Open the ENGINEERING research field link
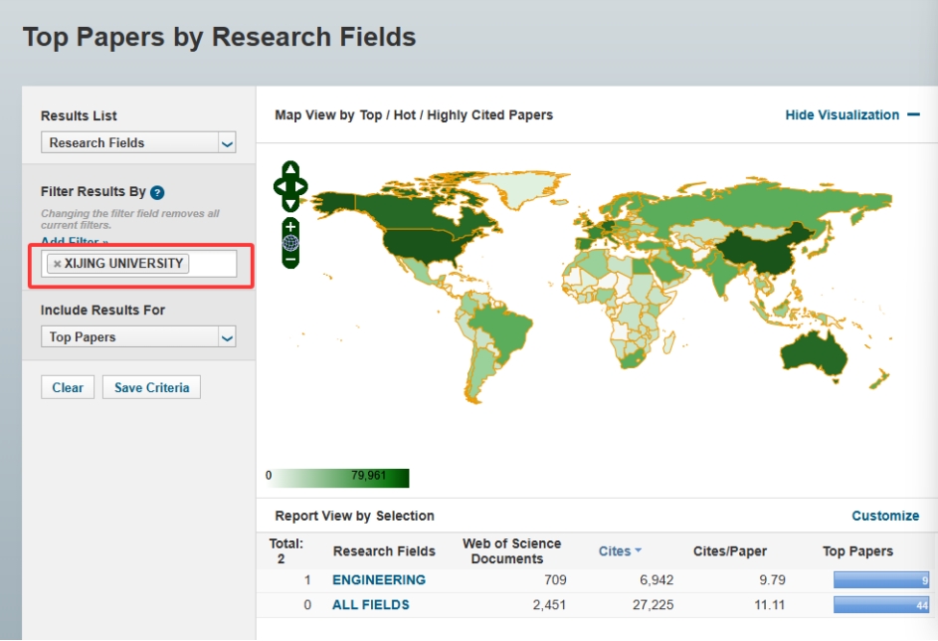The width and height of the screenshot is (938, 641). 378,580
